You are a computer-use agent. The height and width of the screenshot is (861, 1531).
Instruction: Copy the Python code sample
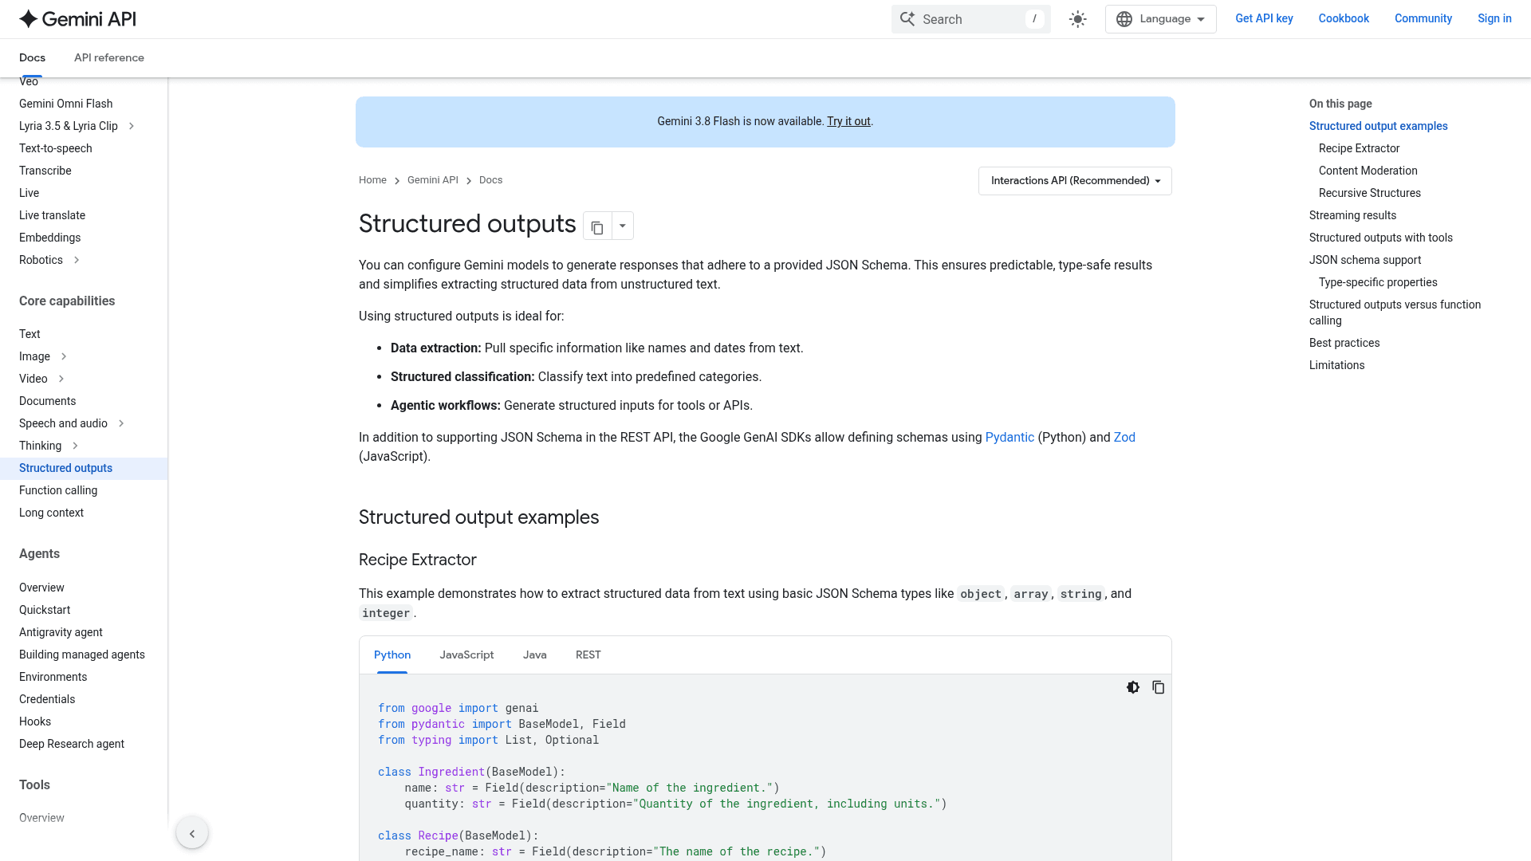pyautogui.click(x=1159, y=687)
